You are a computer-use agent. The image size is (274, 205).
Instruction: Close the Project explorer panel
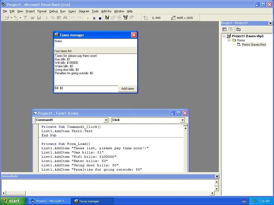click(x=270, y=23)
